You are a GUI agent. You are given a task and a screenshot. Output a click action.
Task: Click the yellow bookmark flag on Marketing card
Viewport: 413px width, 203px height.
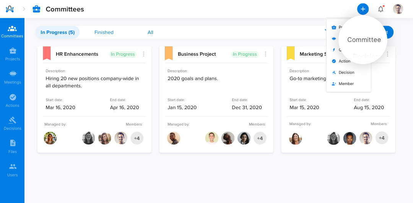(291, 53)
